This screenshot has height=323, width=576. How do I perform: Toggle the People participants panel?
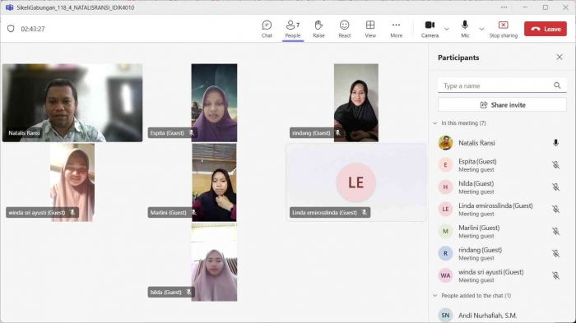click(293, 29)
